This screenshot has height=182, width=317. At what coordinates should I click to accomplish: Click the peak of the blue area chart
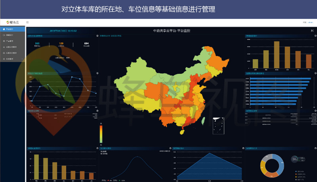point(210,153)
